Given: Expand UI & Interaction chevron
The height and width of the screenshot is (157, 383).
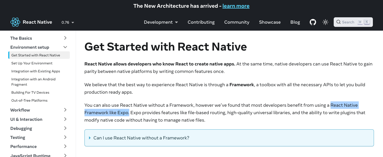Looking at the screenshot, I should coord(65,119).
